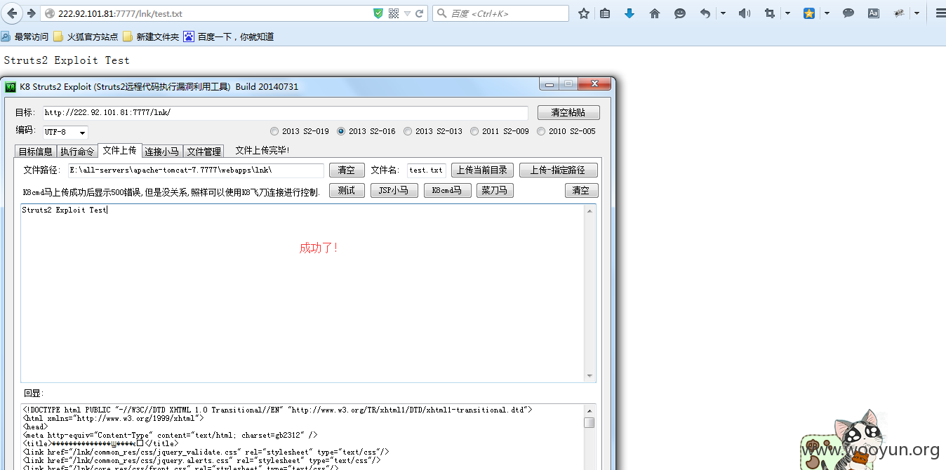Open address bar history dropdown arrow
Screen dimensions: 946x470
pos(407,13)
